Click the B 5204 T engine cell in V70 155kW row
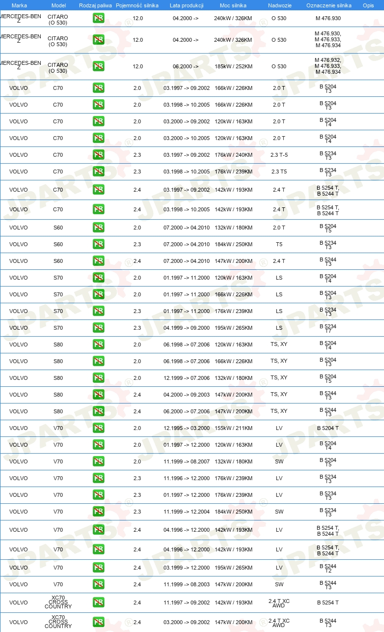Screen dimensions: 384x632 [x=328, y=428]
